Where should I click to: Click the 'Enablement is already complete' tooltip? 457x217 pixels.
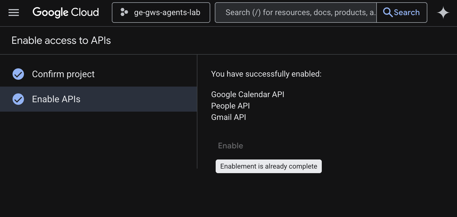point(268,166)
